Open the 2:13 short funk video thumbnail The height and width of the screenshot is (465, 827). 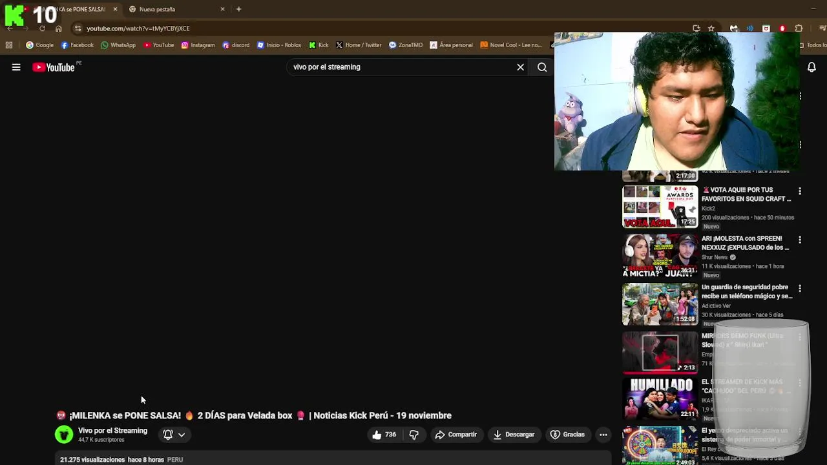(x=660, y=353)
